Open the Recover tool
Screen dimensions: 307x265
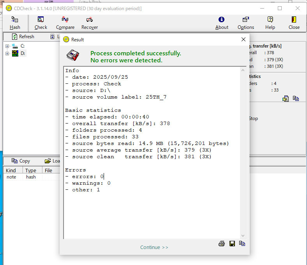point(90,23)
